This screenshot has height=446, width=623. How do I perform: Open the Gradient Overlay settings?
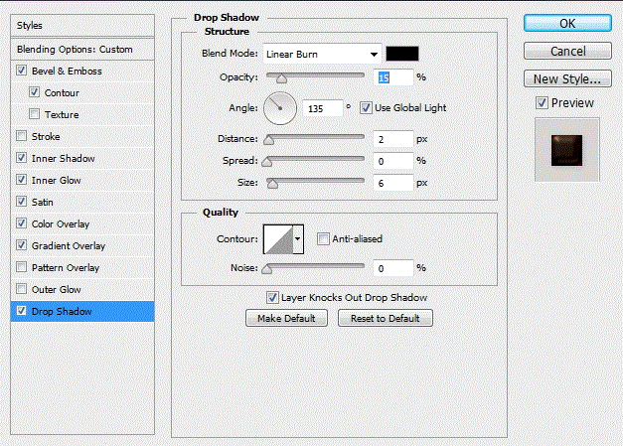(x=68, y=246)
